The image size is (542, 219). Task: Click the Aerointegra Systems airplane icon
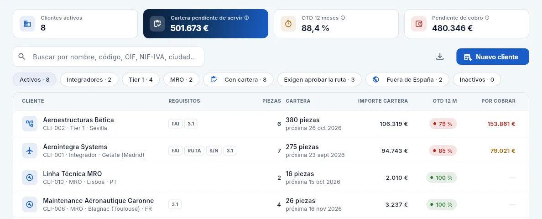30,151
